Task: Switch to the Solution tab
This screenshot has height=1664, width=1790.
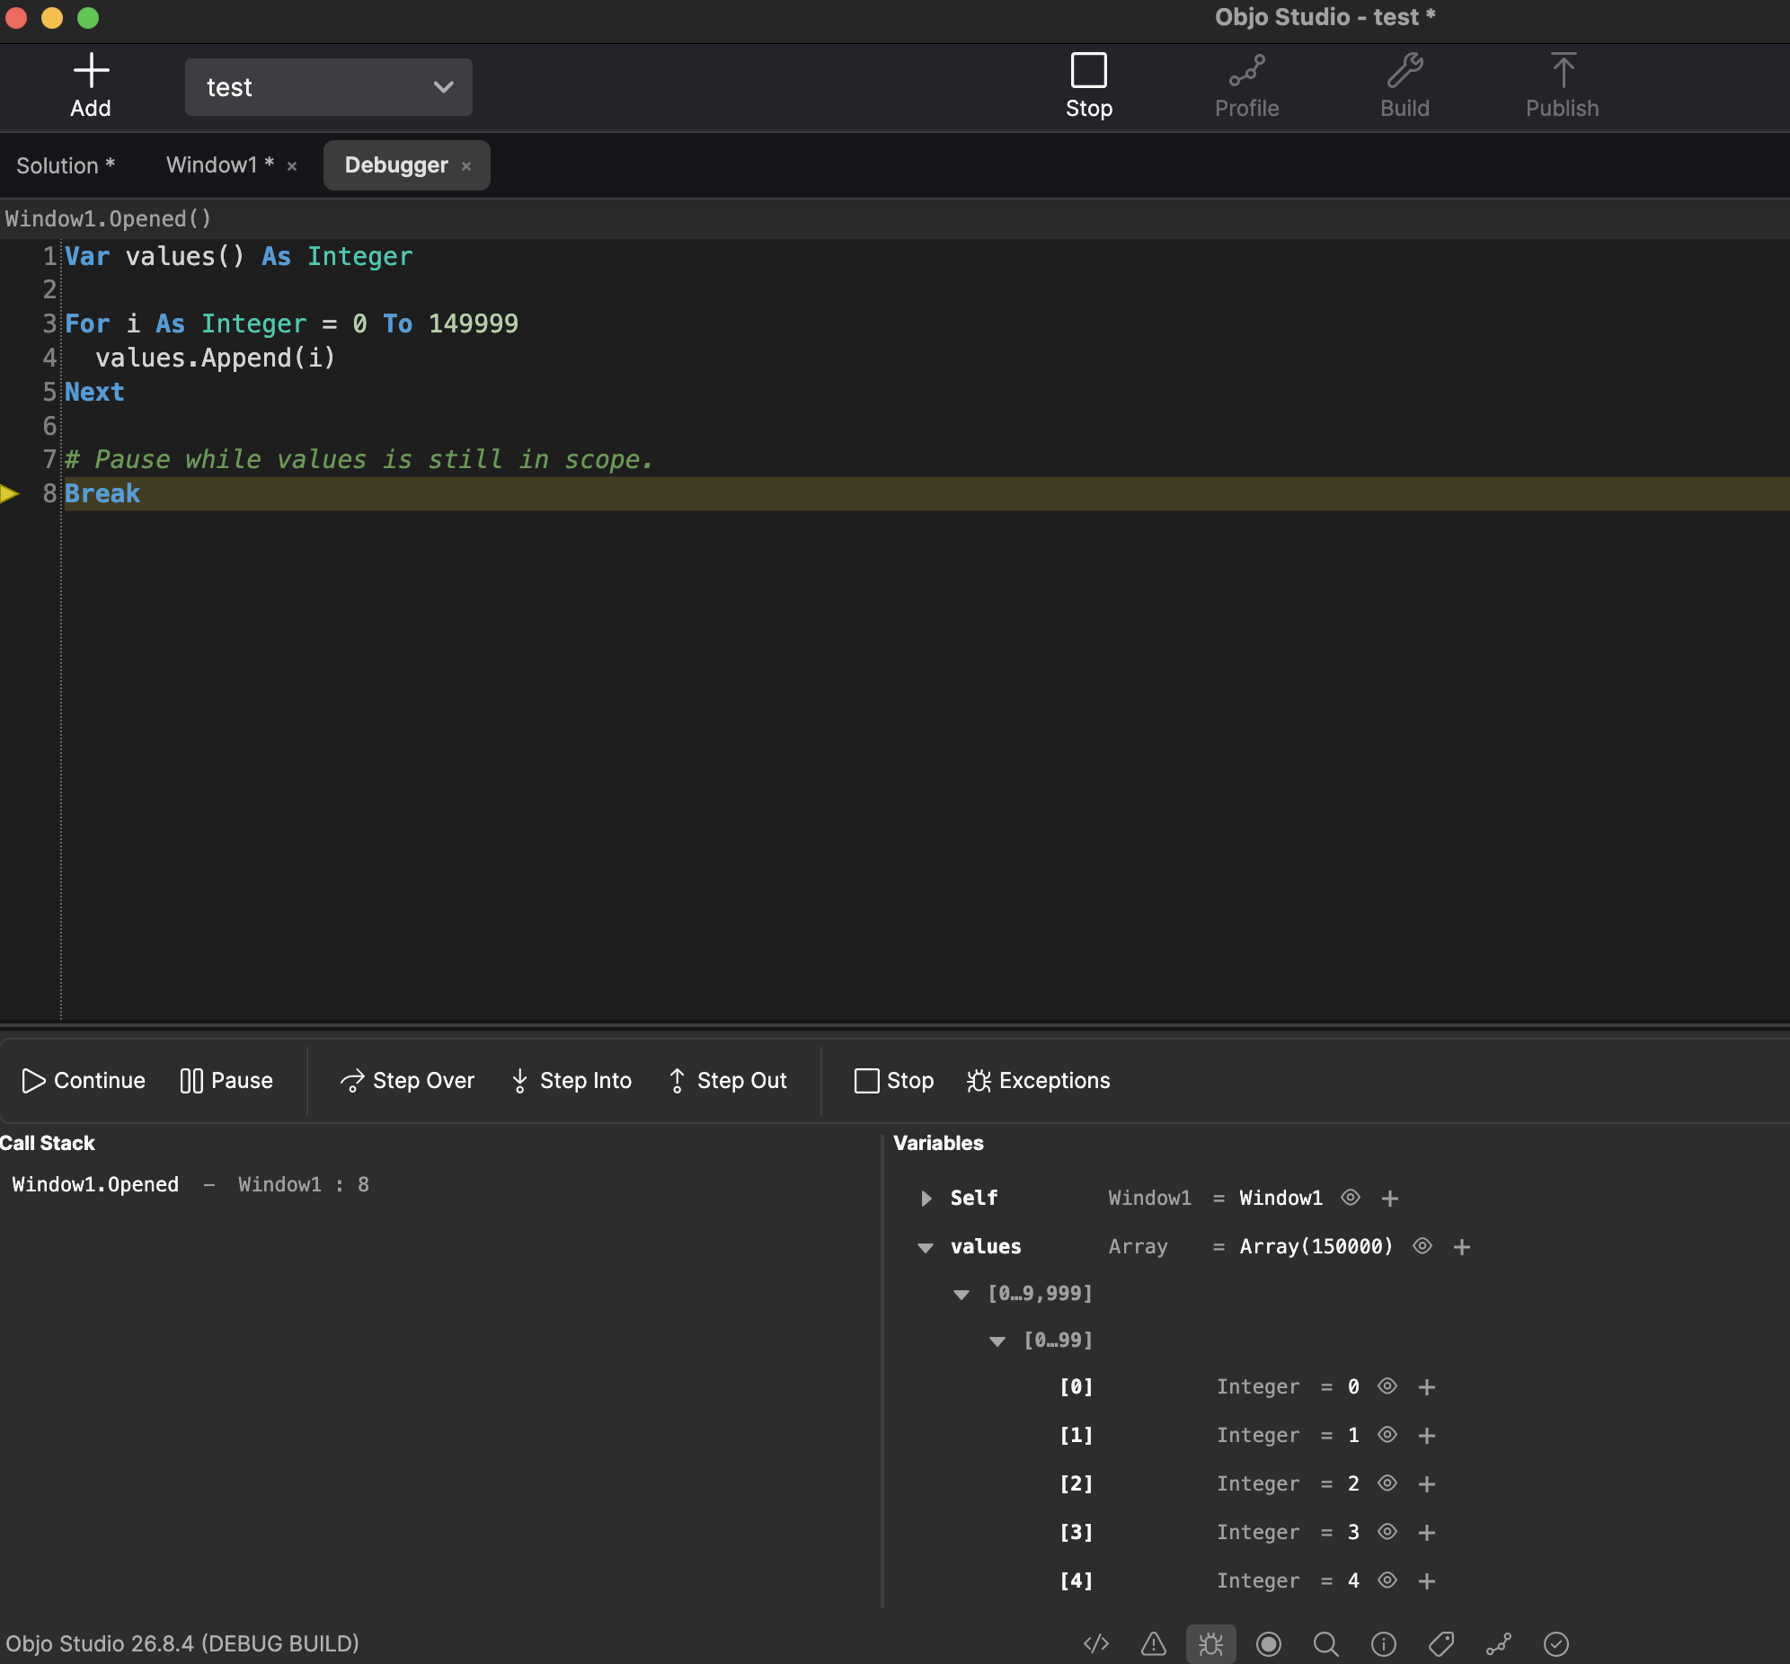Action: click(66, 165)
